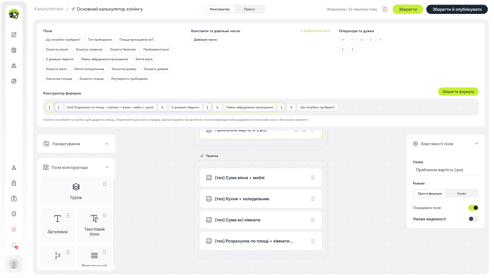Collapse the Властивості поля panel
The width and height of the screenshot is (494, 278).
(x=477, y=144)
